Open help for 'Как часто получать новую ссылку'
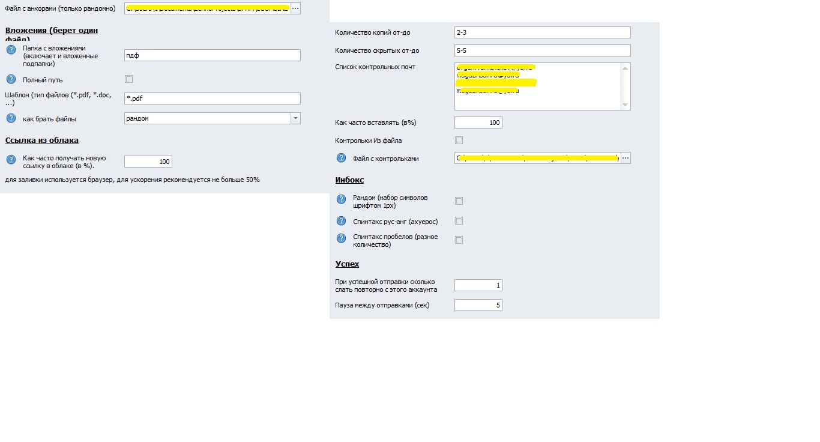This screenshot has height=442, width=820. pos(11,160)
